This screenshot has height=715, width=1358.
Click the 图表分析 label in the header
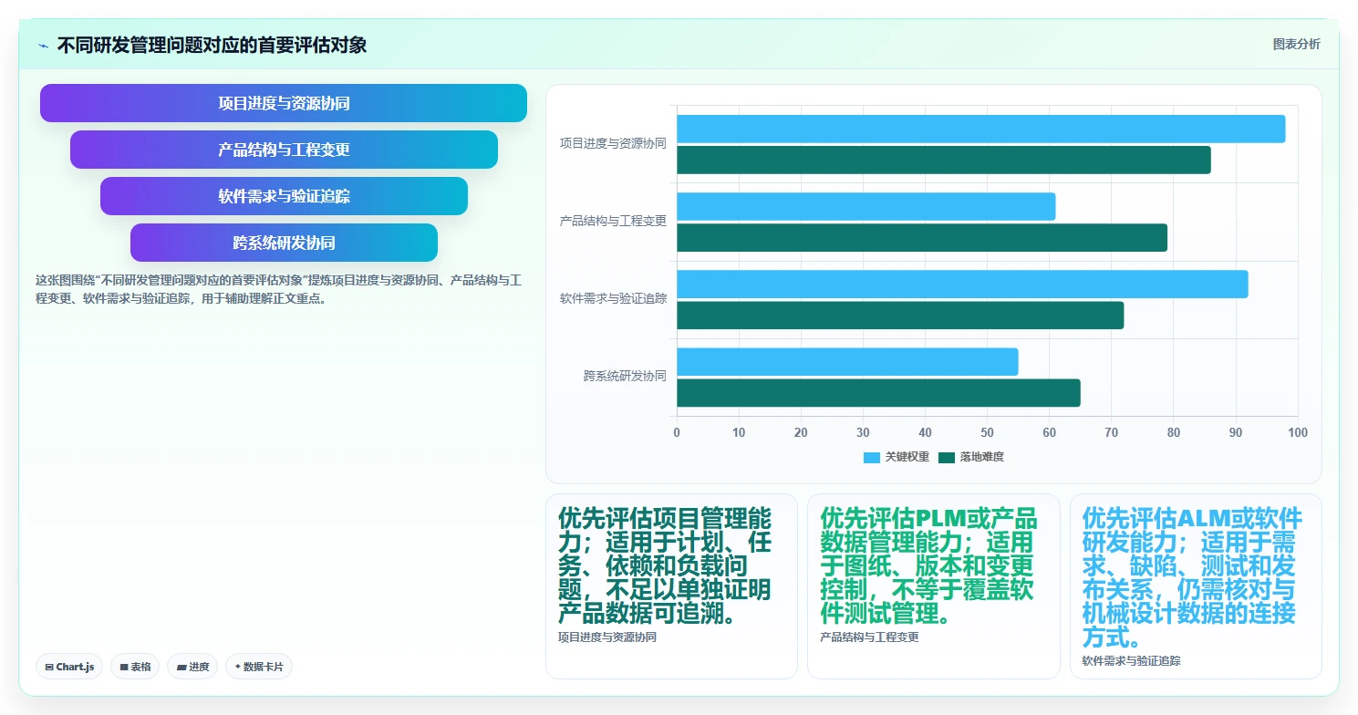(1296, 44)
